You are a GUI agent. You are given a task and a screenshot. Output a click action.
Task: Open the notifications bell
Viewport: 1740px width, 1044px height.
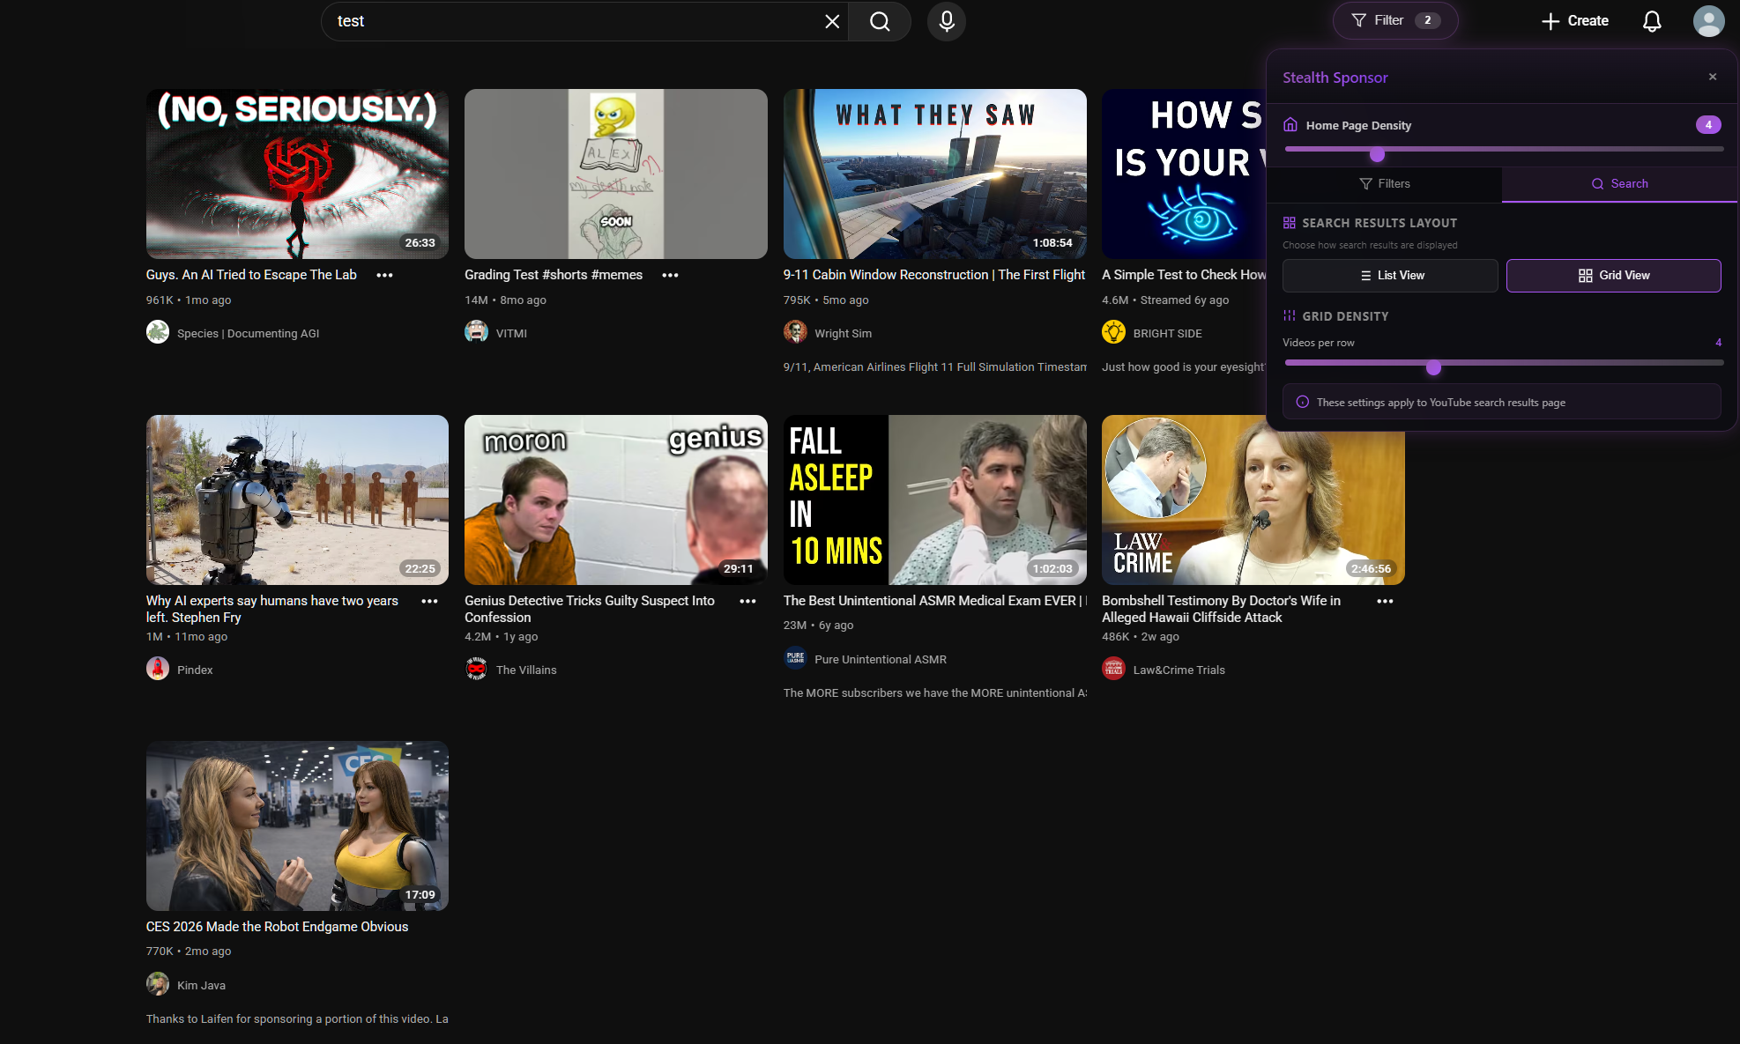(x=1652, y=21)
